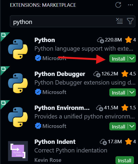Screen dimensions: 138x164
Task: Open the Python Environm... extension title
Action: pyautogui.click(x=62, y=108)
